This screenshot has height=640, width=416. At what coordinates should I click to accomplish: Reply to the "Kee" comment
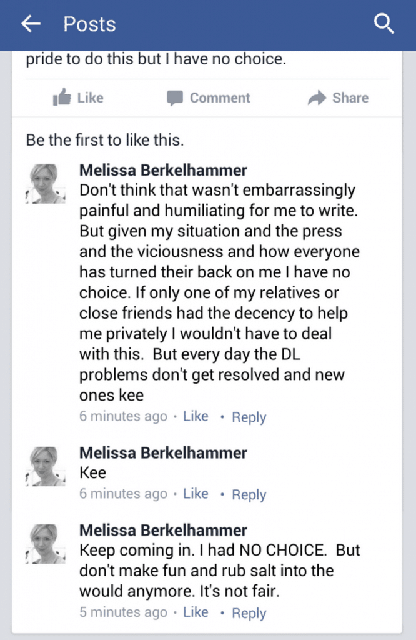249,495
